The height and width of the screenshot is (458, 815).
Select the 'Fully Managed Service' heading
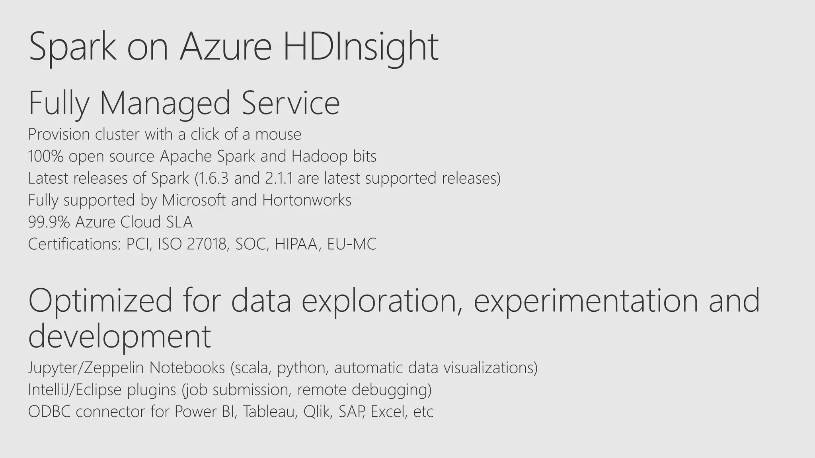click(184, 103)
